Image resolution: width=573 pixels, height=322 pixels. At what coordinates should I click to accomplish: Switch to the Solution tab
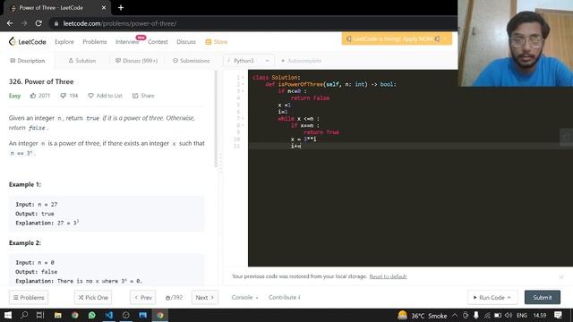82,61
